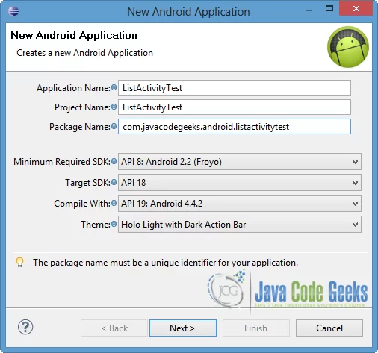Click the Cancel button

tap(329, 328)
